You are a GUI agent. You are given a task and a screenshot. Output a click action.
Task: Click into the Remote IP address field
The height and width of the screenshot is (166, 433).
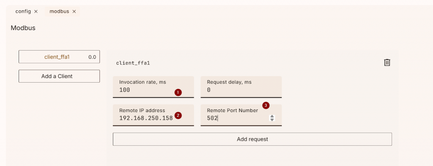(153, 115)
